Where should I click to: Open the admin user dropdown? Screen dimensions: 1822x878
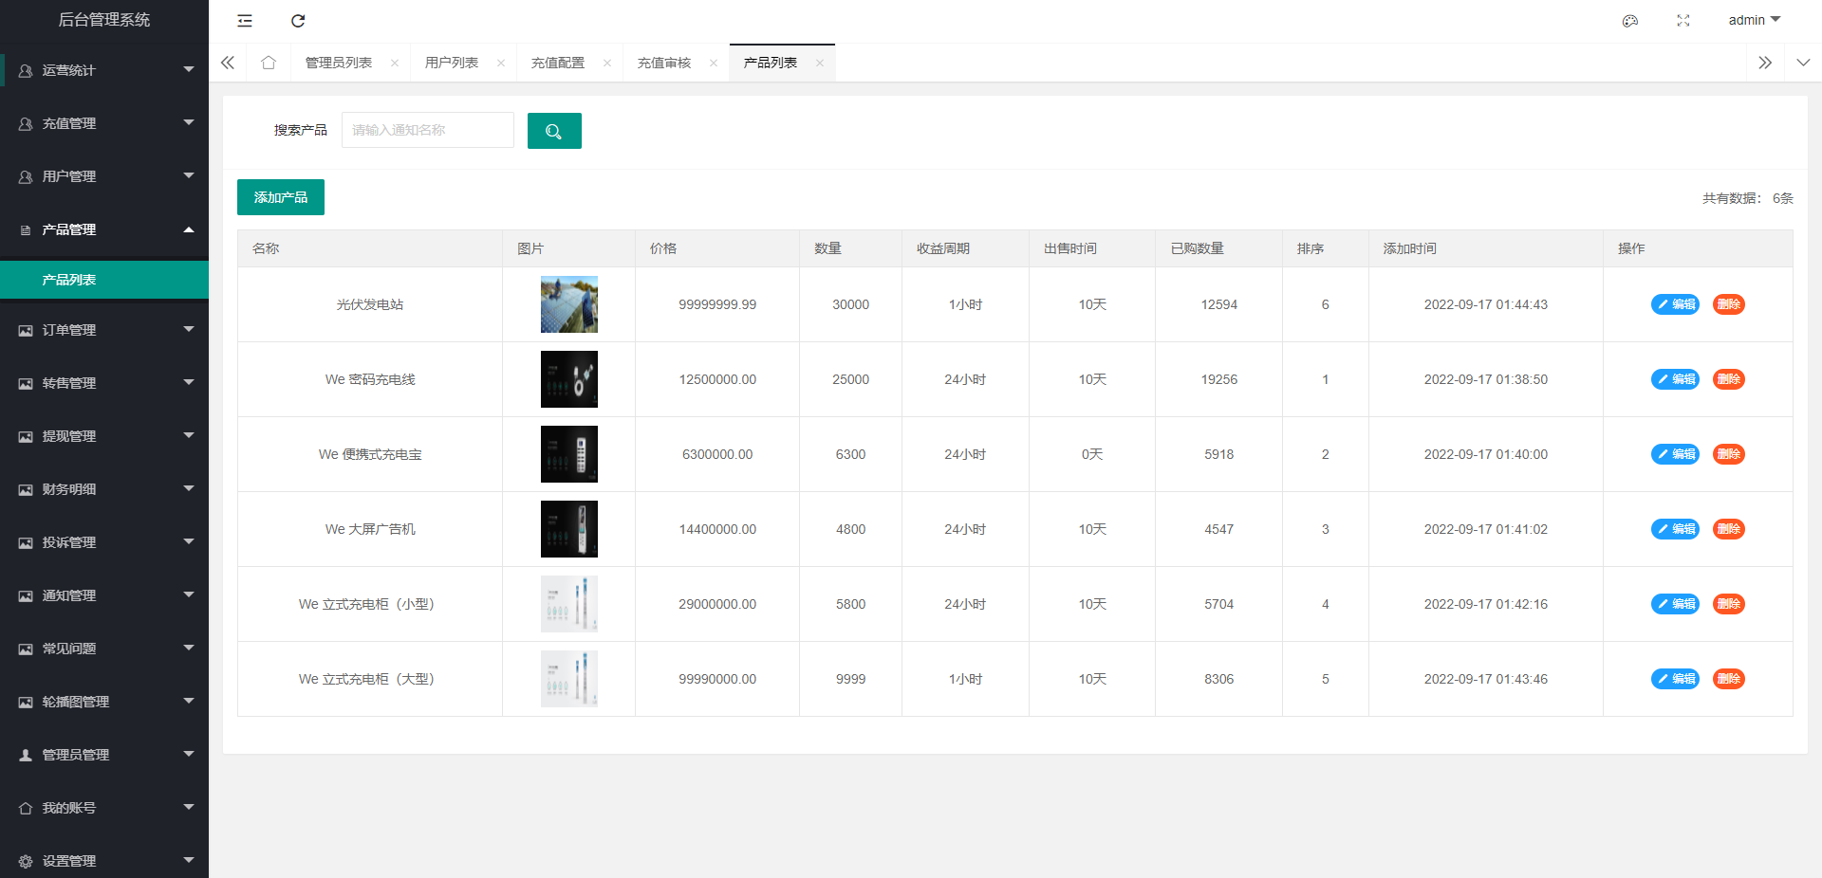coord(1754,20)
